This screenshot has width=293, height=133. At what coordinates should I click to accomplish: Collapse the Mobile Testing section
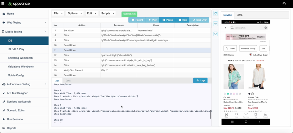point(24,32)
